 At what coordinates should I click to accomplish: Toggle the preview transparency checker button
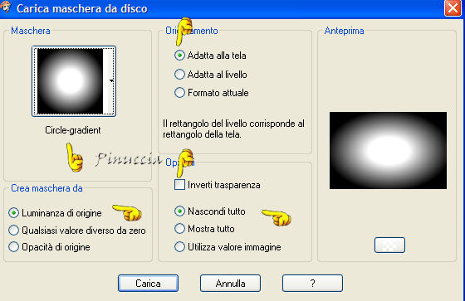(x=389, y=245)
